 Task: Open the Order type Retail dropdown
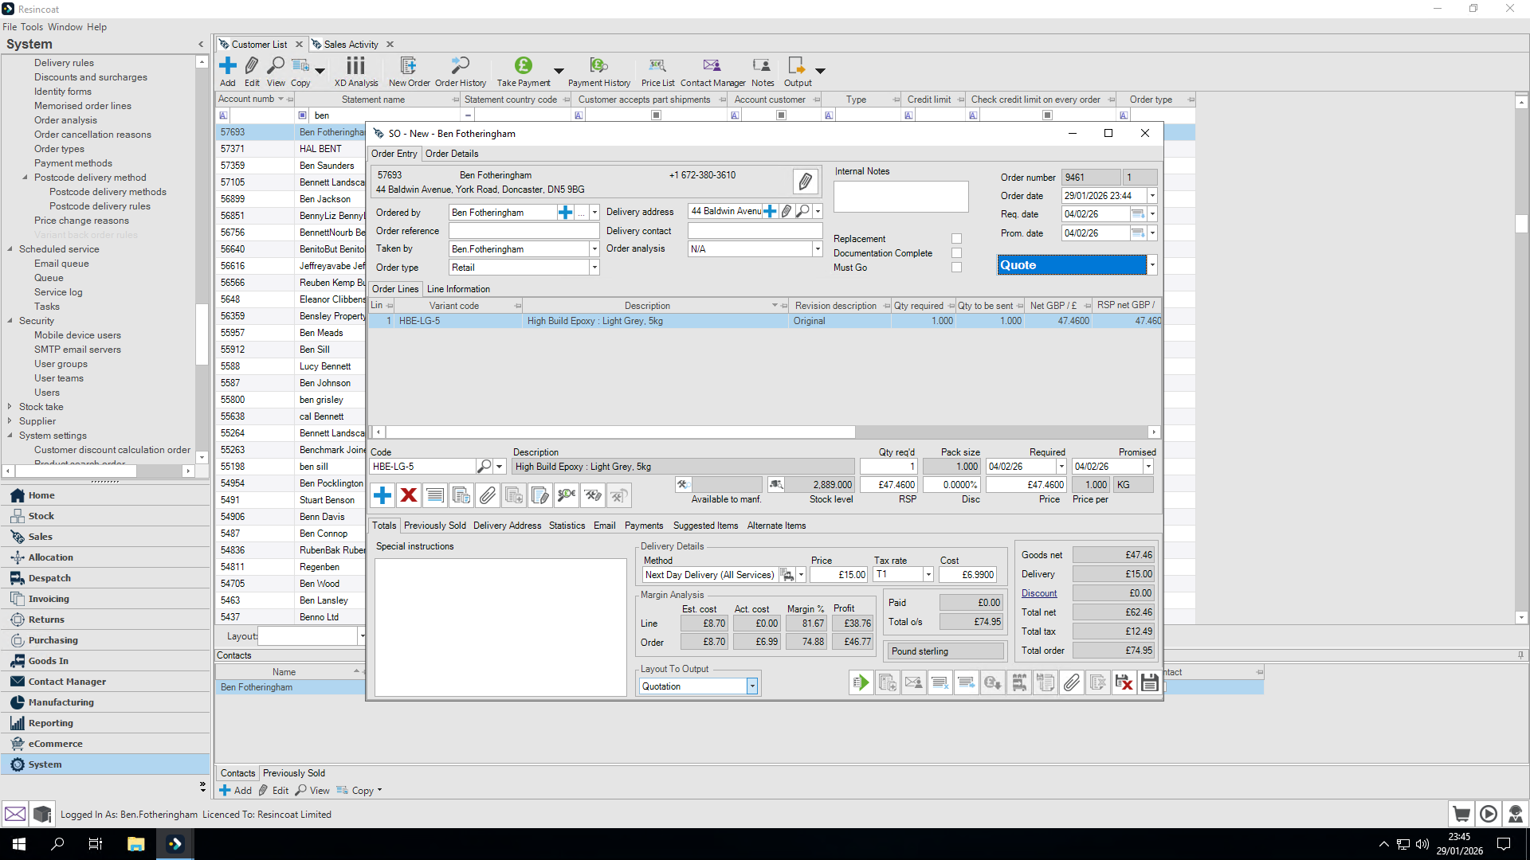pyautogui.click(x=594, y=268)
